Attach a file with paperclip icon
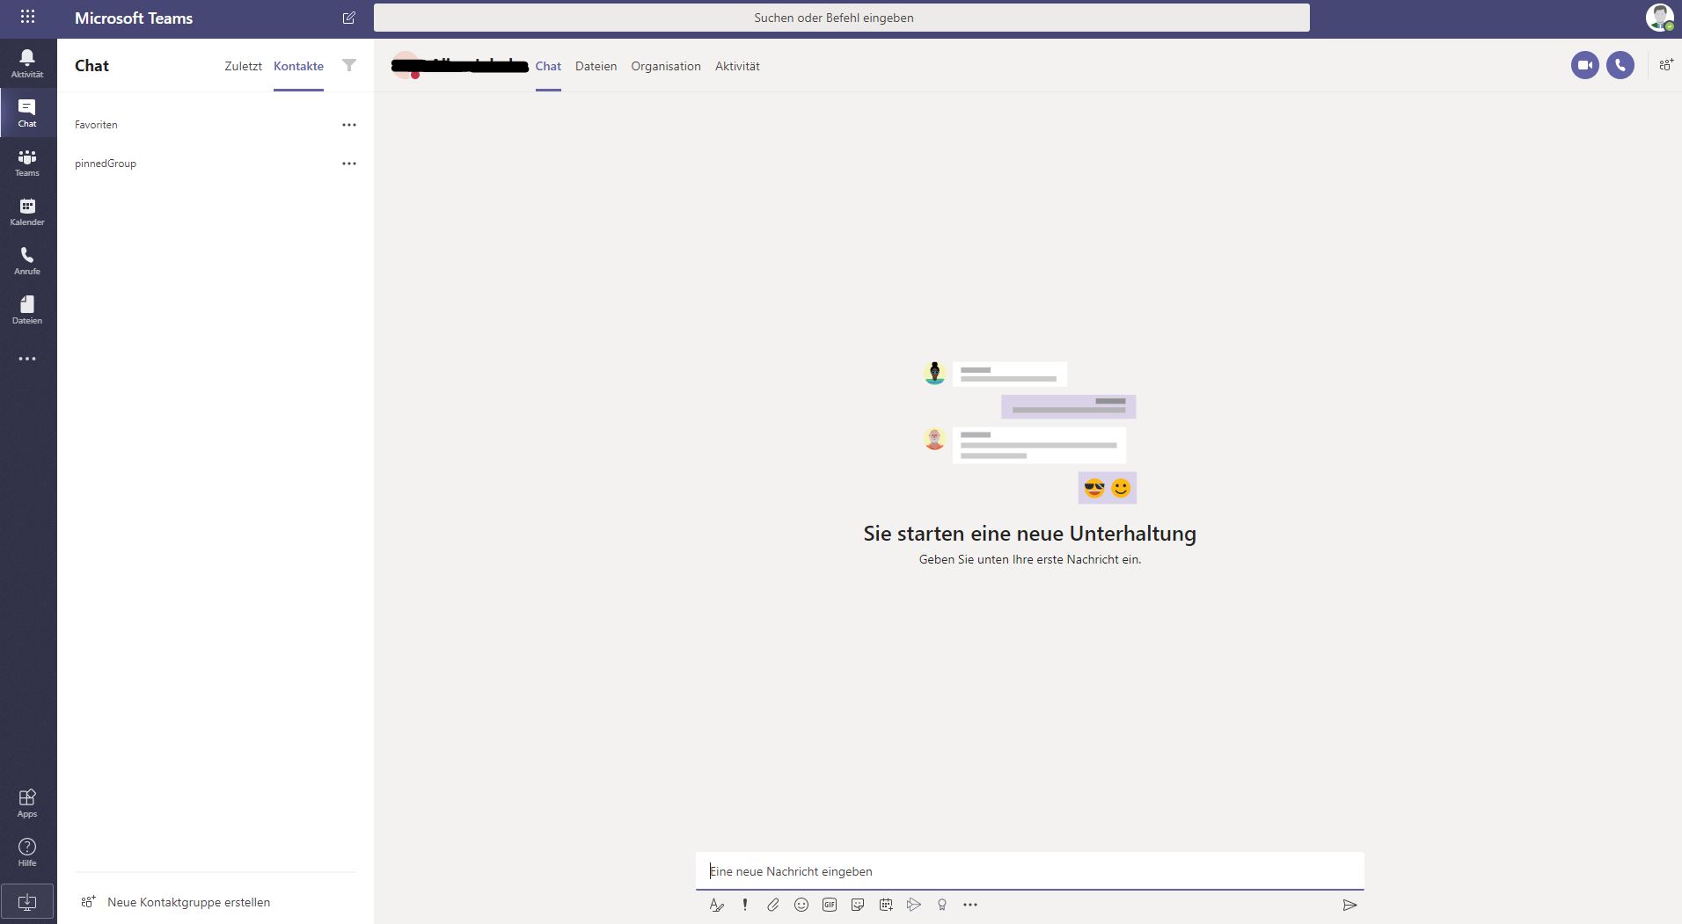Viewport: 1682px width, 924px height. click(x=773, y=905)
